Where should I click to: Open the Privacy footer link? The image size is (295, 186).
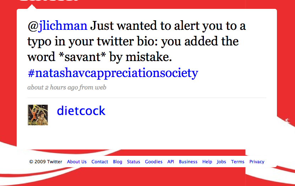[257, 162]
